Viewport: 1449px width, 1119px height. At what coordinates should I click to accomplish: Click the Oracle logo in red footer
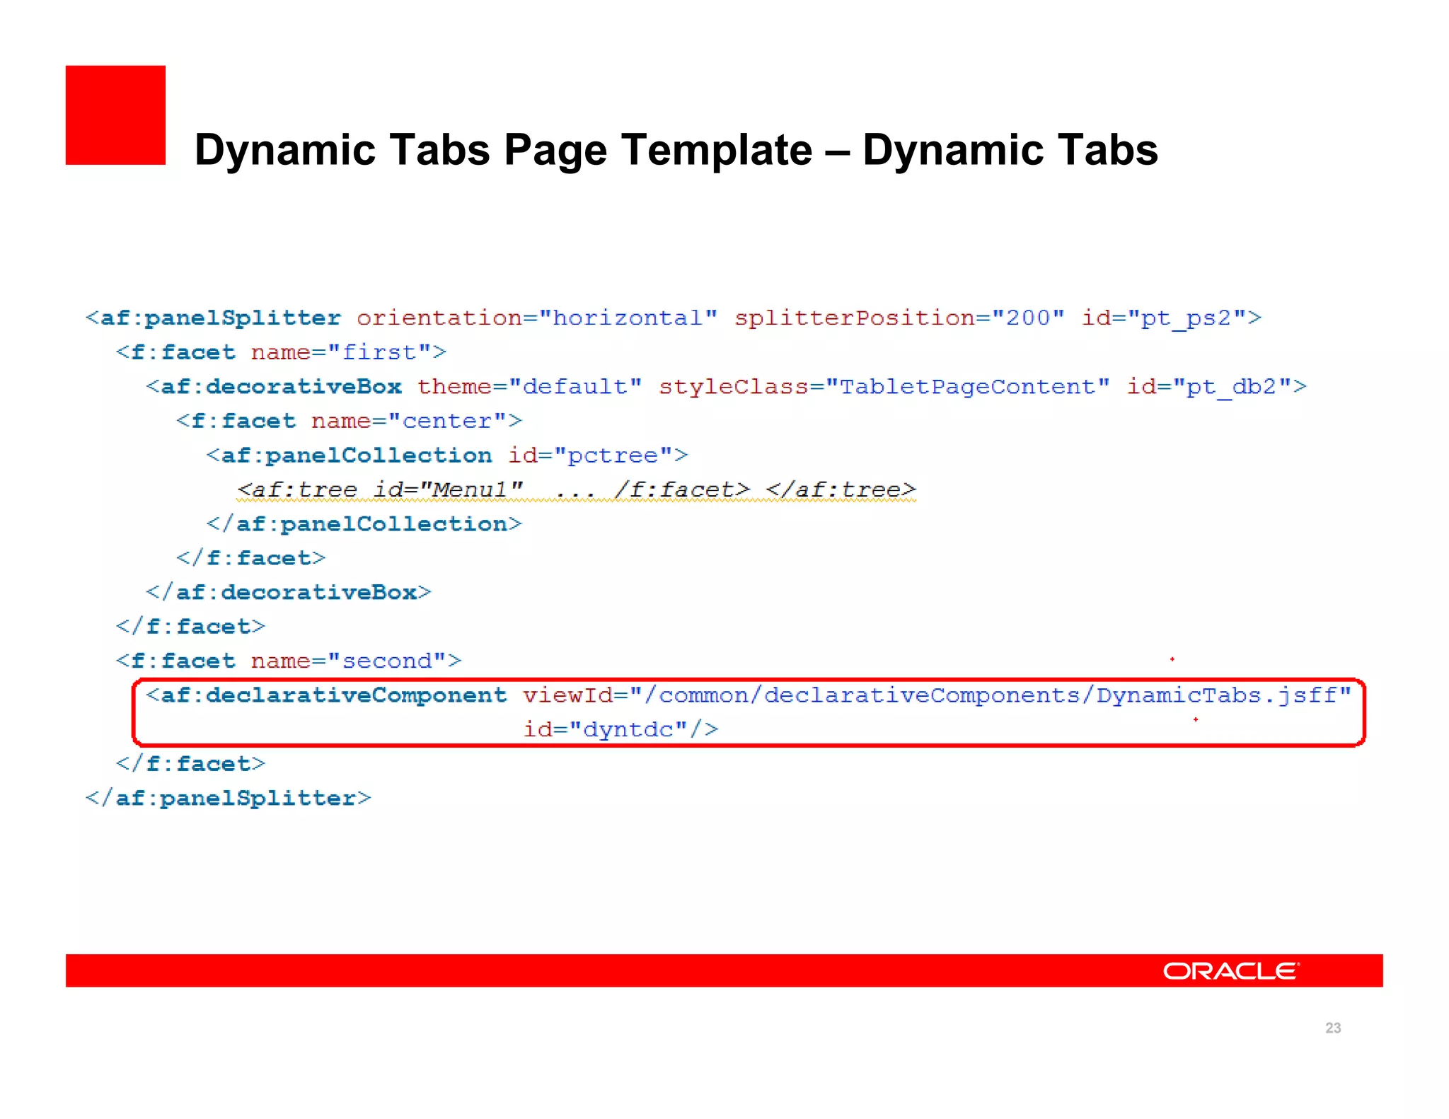pyautogui.click(x=1231, y=971)
